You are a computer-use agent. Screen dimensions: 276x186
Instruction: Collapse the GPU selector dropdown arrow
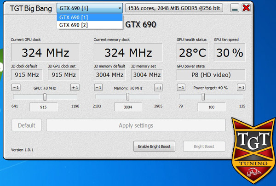click(119, 8)
